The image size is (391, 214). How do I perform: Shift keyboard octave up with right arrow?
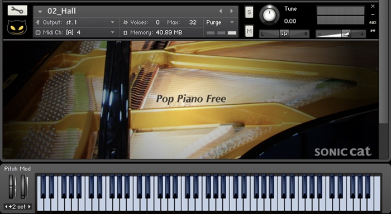tap(29, 207)
